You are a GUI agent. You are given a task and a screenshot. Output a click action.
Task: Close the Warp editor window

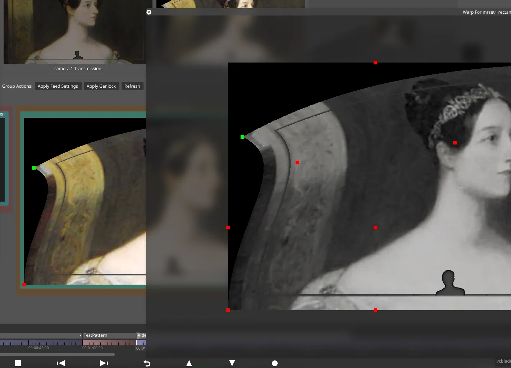pyautogui.click(x=149, y=12)
